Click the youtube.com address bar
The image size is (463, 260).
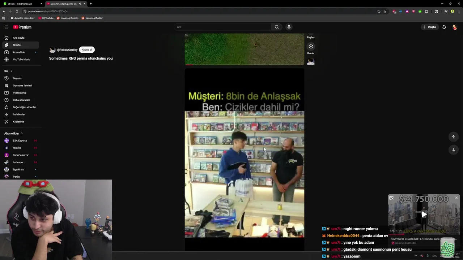199,11
